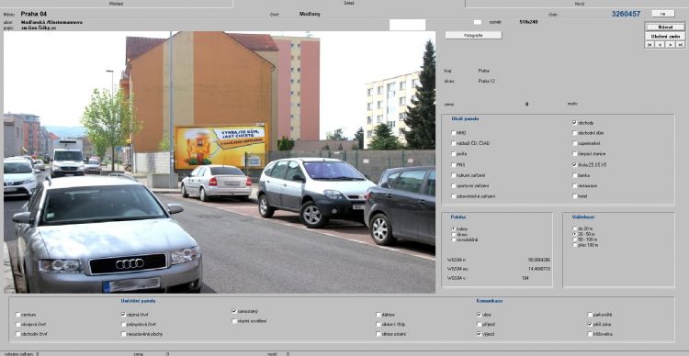
Task: Choose the rovnoběžně position radio
Action: [x=453, y=239]
